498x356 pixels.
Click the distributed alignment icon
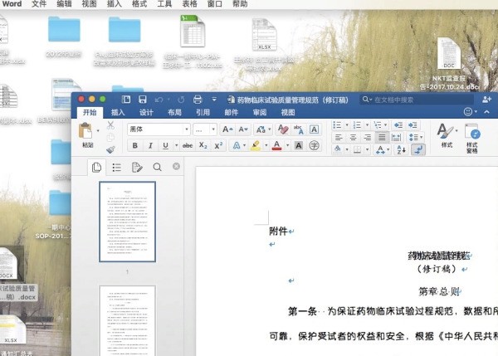click(x=396, y=138)
